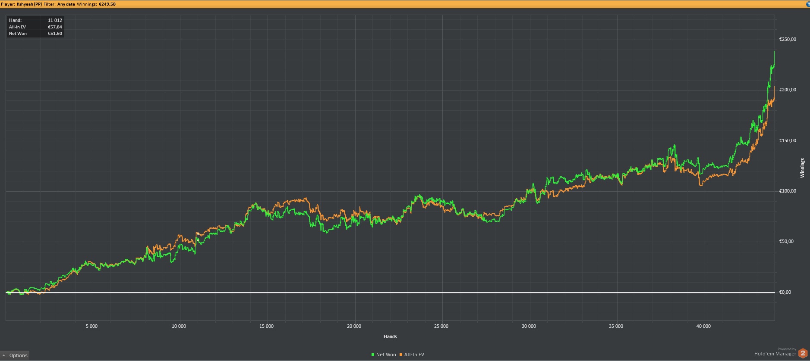Click the player name 'fishyeah (PP)'

pos(29,4)
